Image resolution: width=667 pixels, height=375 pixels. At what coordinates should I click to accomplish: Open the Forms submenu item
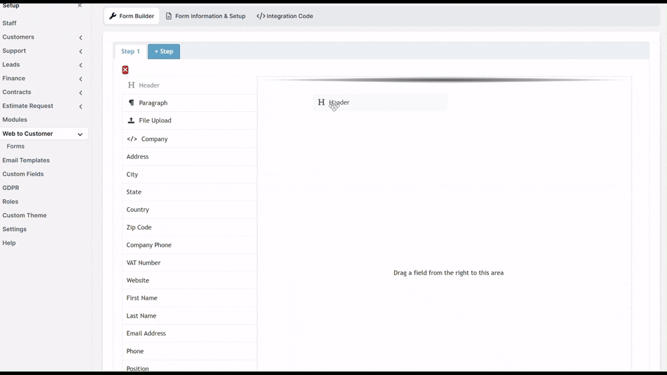tap(16, 146)
